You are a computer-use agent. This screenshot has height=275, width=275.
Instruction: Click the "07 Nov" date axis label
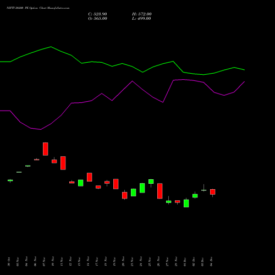pos(44,262)
